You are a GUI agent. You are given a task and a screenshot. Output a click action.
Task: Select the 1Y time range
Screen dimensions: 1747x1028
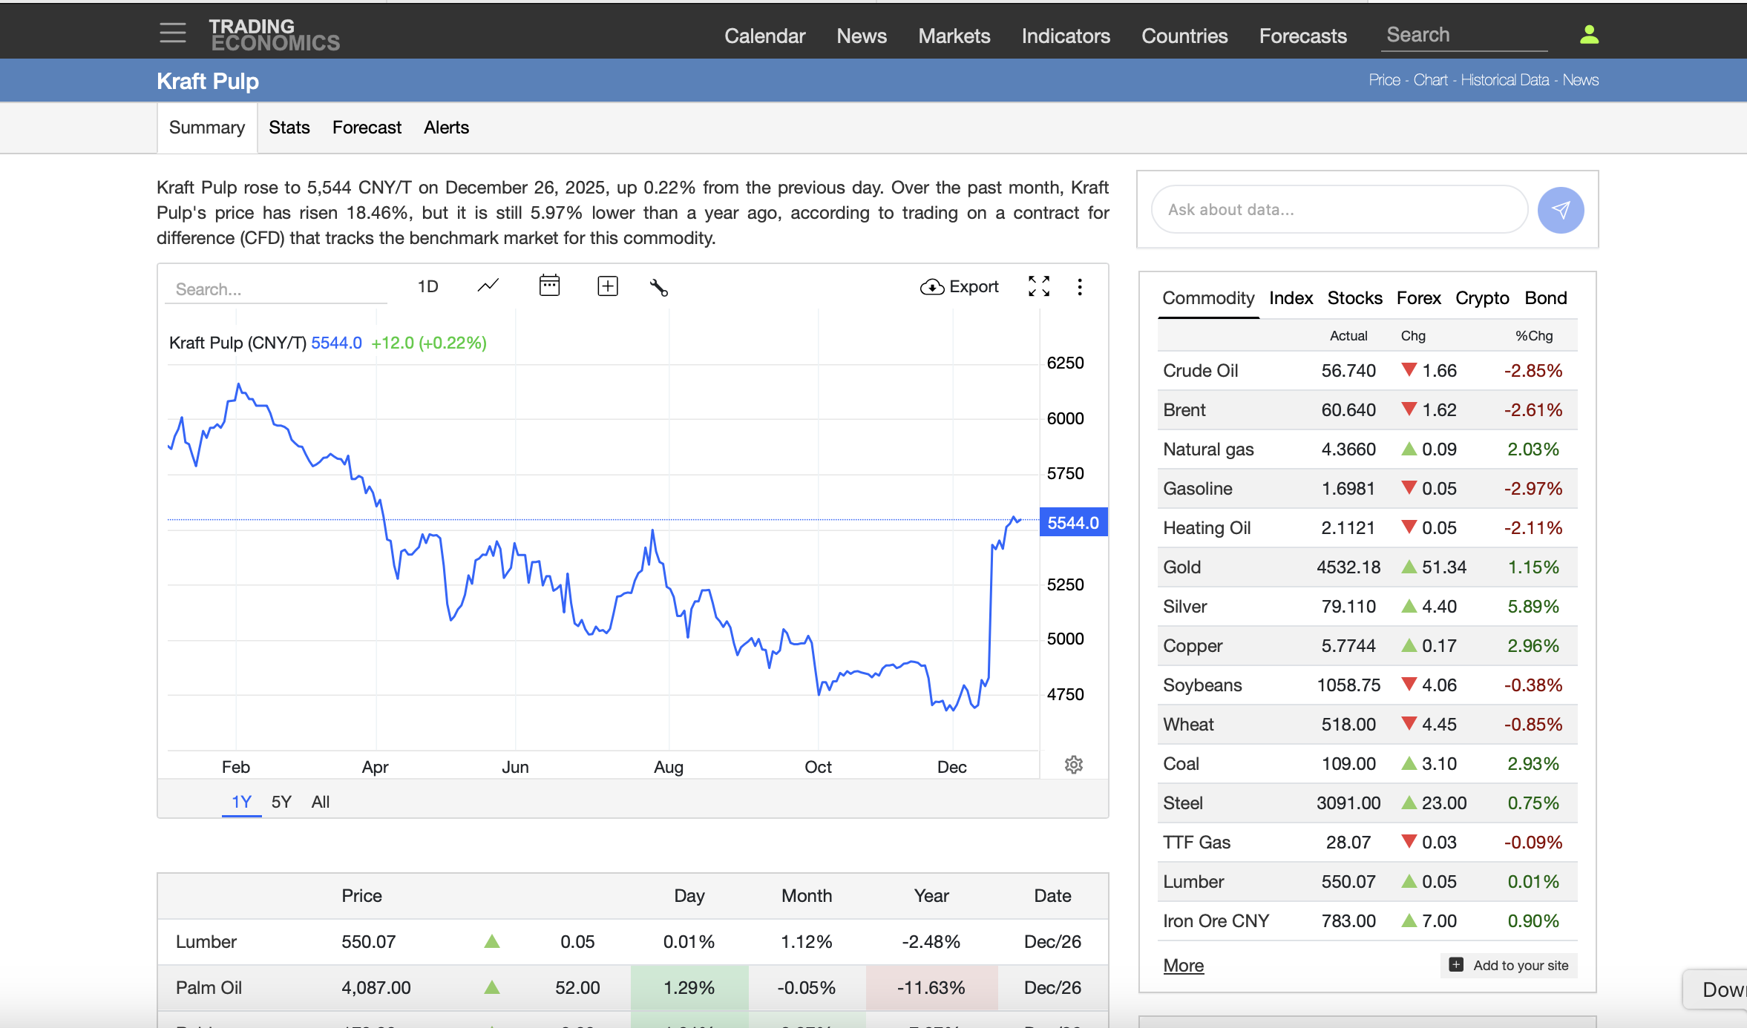pos(241,802)
